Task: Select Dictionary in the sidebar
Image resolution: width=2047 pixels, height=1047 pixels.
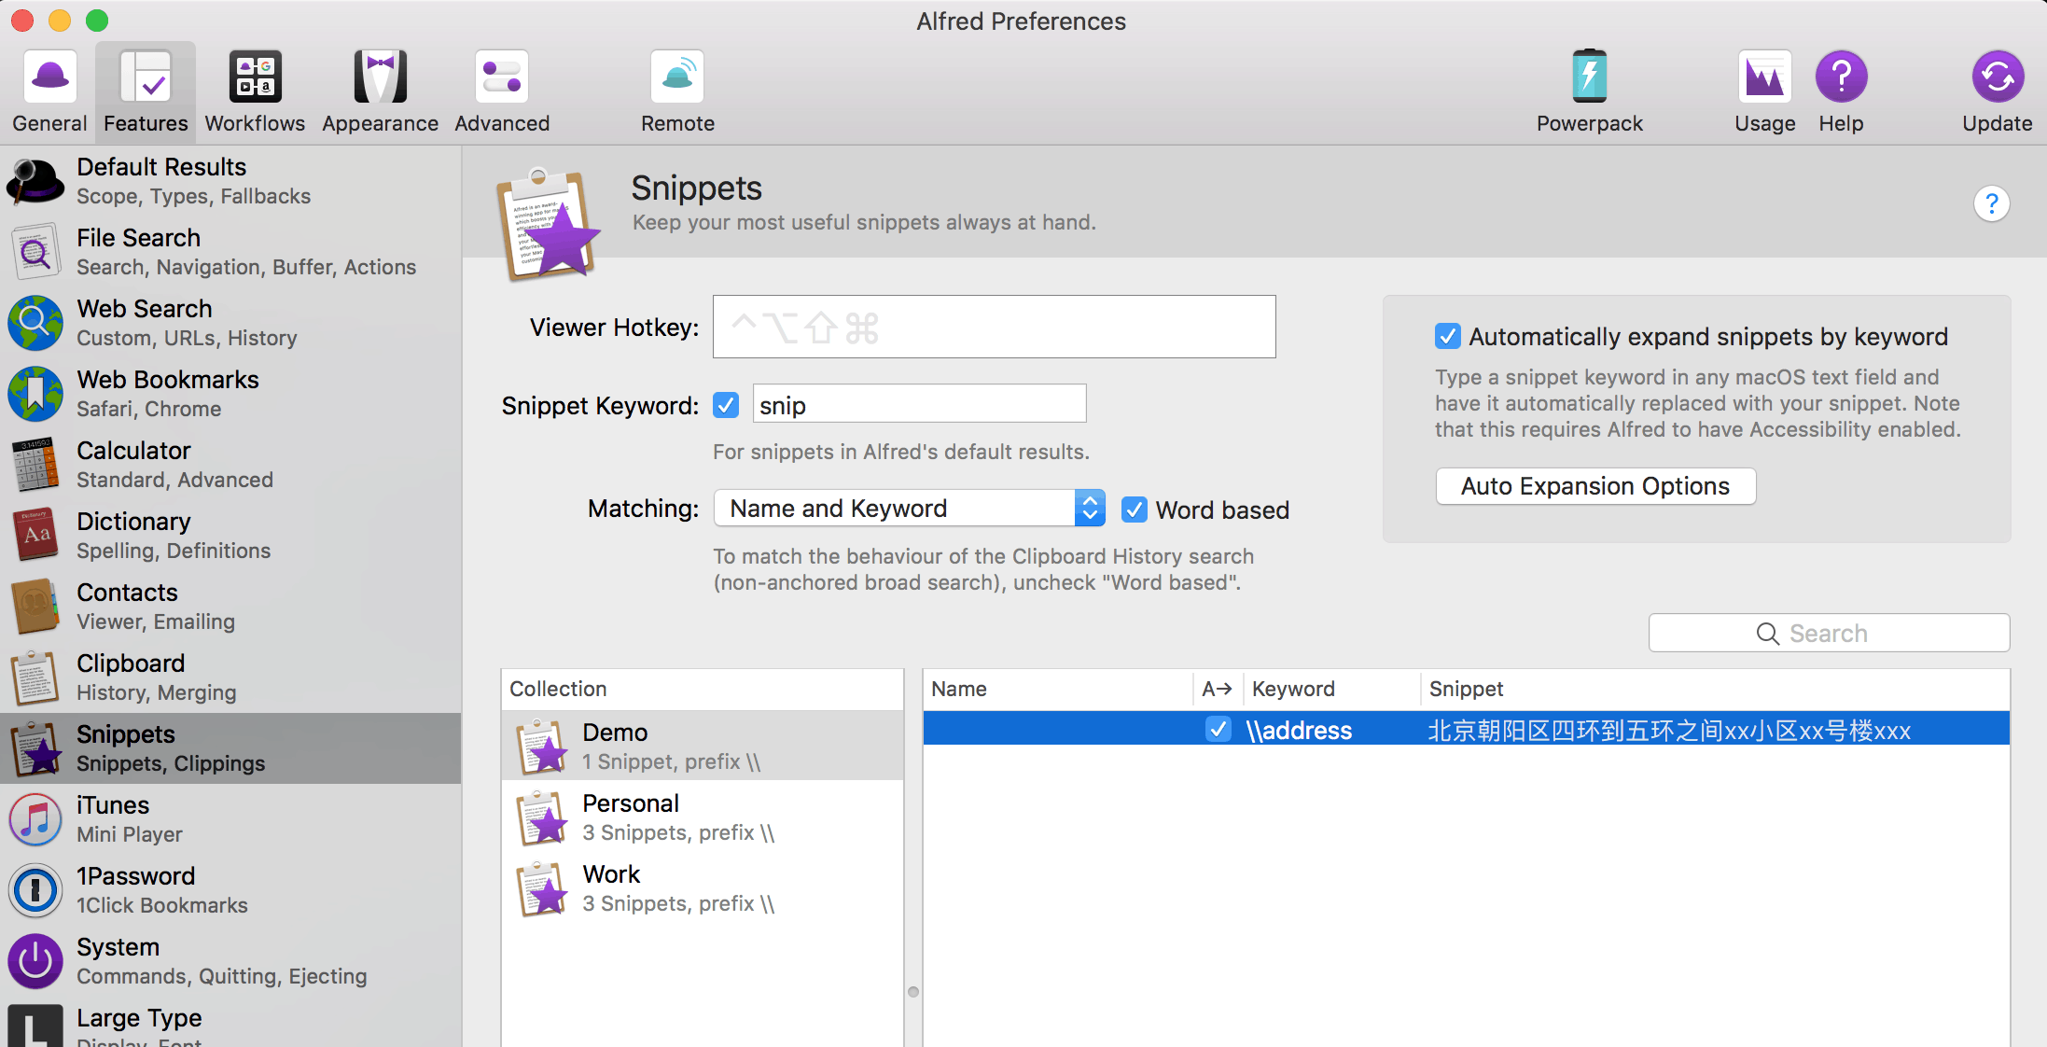Action: 230,536
